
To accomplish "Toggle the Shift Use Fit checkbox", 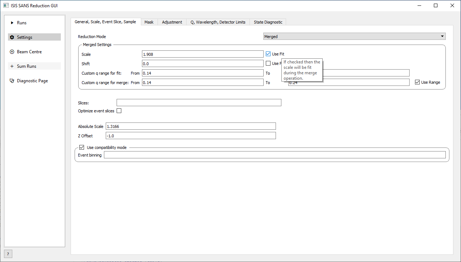I will [268, 63].
